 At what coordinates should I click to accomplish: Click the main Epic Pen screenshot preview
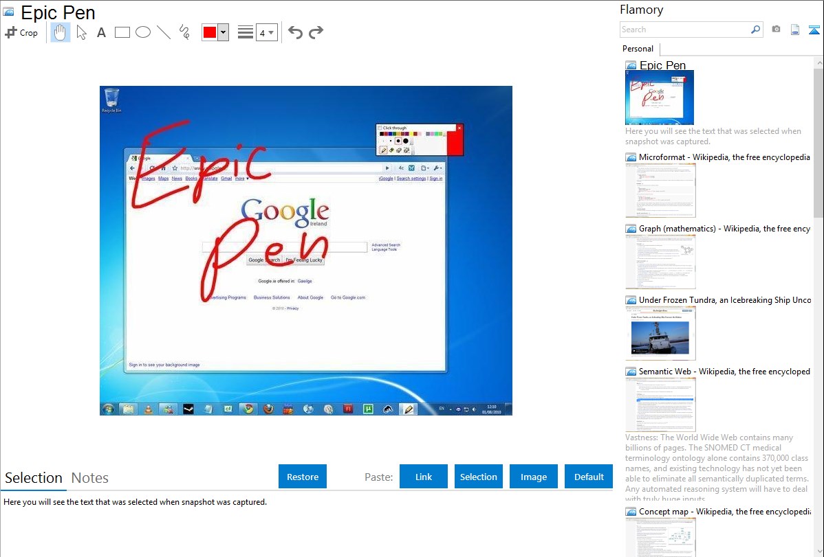[306, 251]
